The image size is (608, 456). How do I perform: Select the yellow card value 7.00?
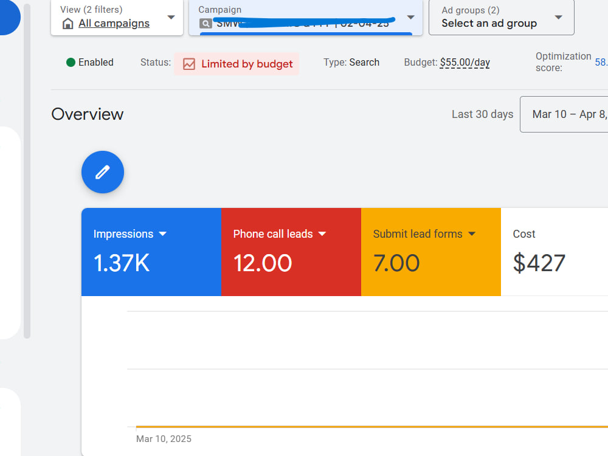pos(396,263)
